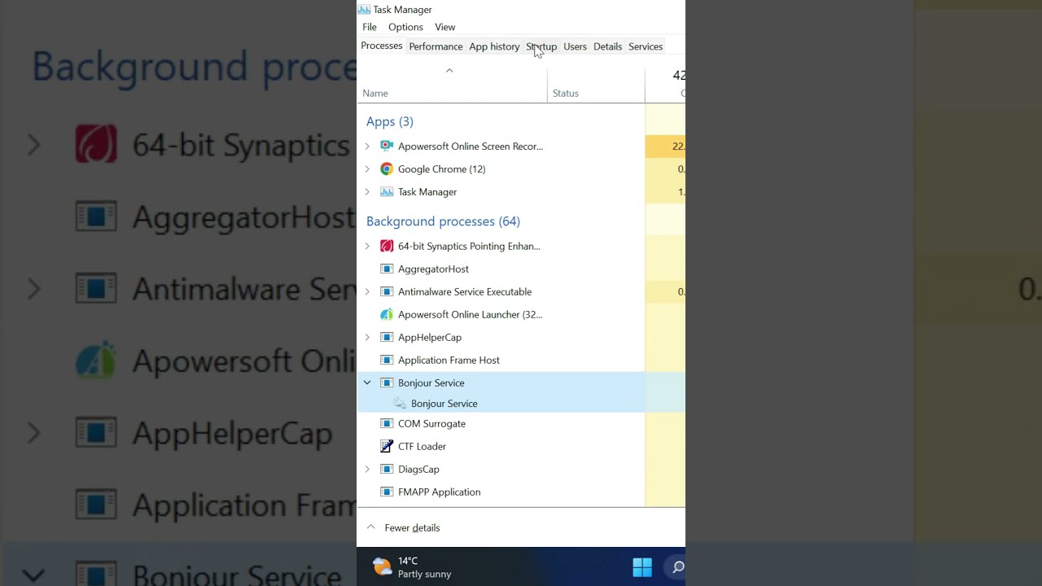This screenshot has height=586, width=1042.
Task: Expand the Apowersoft Online Screen Recorder group
Action: (x=367, y=146)
